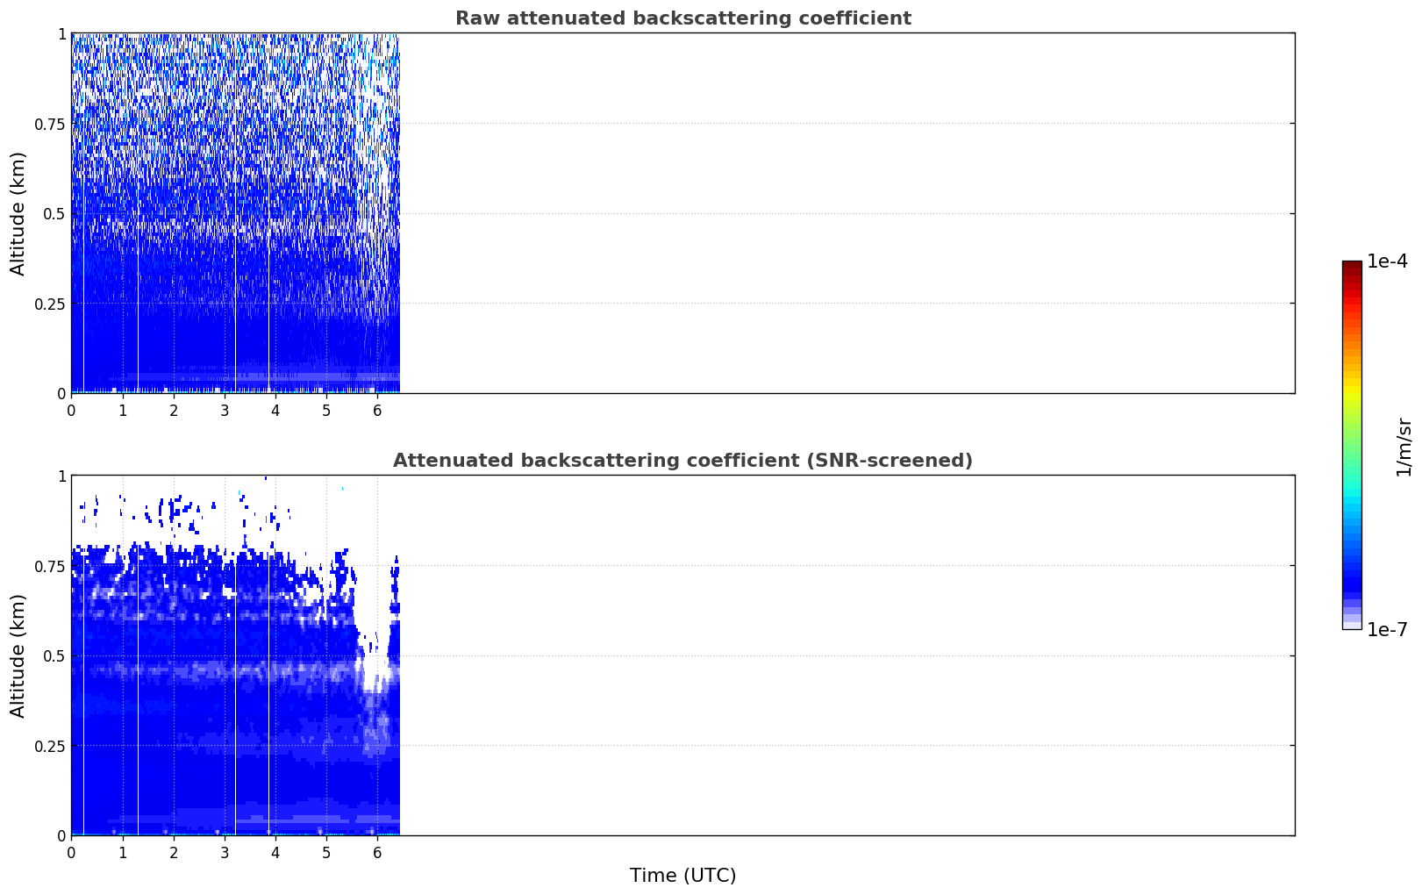Select the "Attenuated backscattering coefficient (SNR-screened)" title
The width and height of the screenshot is (1422, 895).
pos(682,461)
